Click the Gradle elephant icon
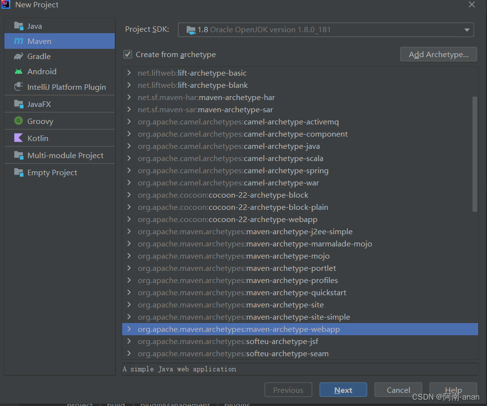 (19, 56)
